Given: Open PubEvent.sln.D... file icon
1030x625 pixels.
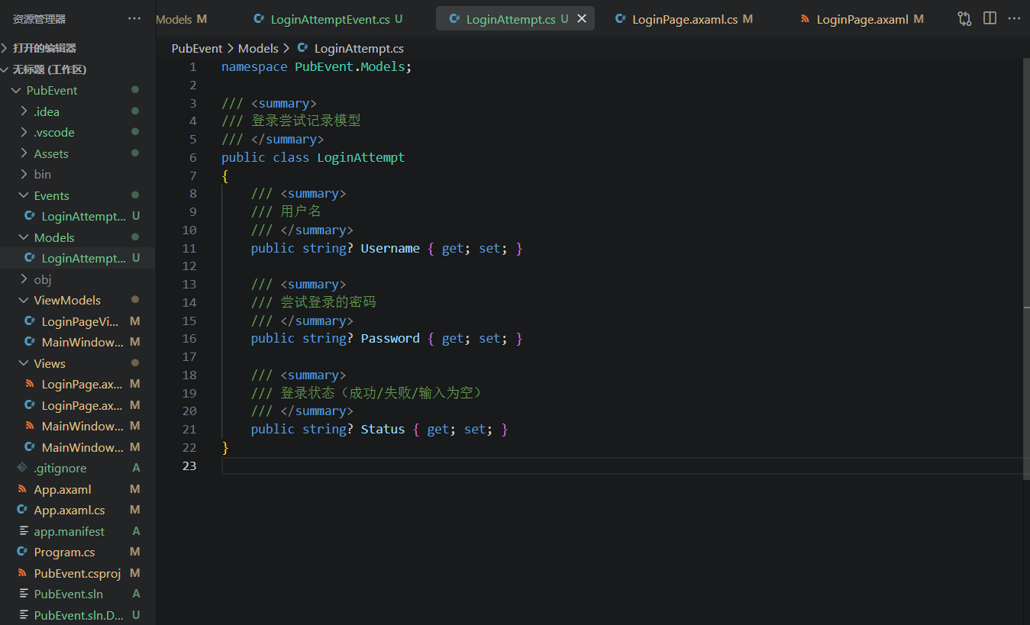Looking at the screenshot, I should point(22,615).
